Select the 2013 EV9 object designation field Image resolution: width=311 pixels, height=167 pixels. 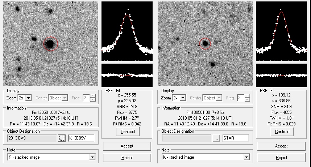point(32,138)
